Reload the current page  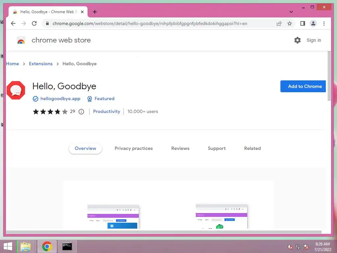point(34,23)
